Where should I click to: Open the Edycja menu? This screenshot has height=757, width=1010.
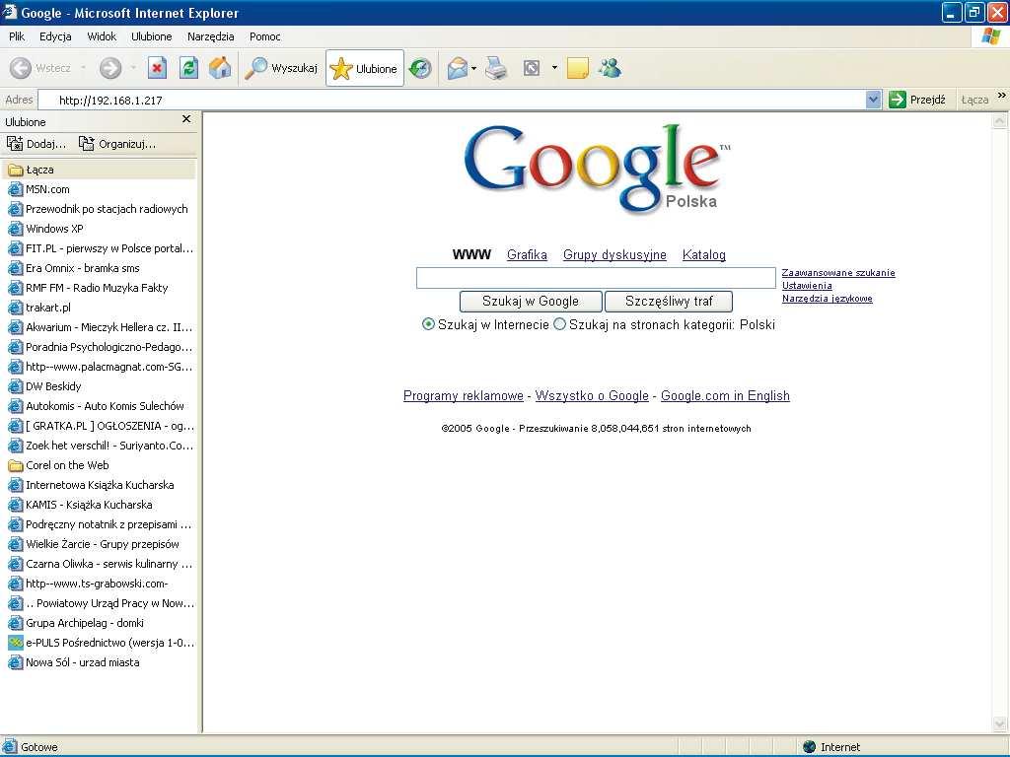55,36
